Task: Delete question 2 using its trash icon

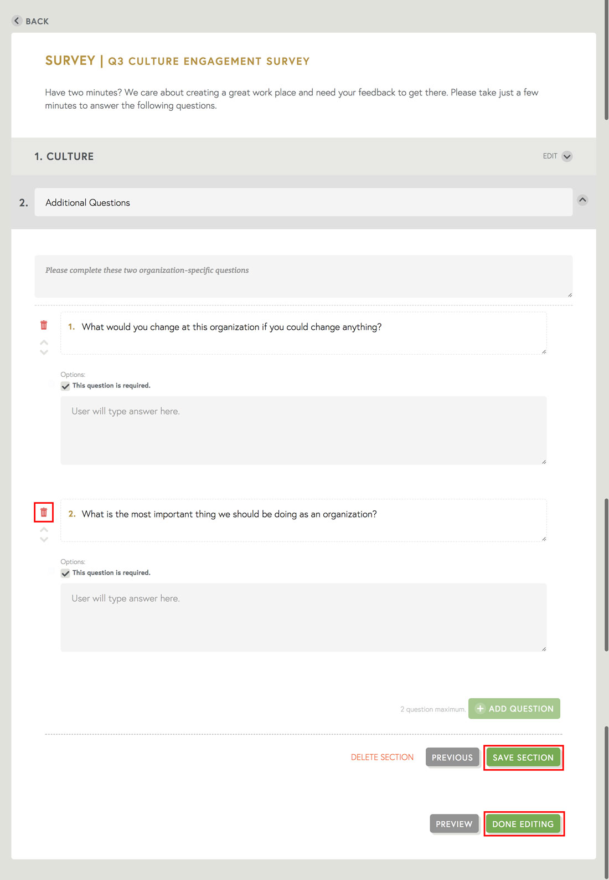Action: 44,513
